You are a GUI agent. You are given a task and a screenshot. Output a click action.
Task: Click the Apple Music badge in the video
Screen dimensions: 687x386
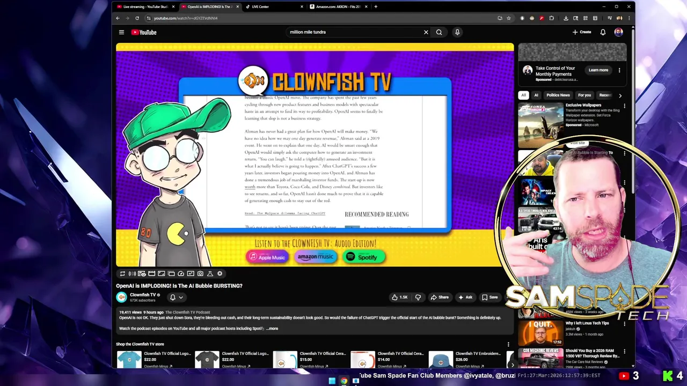point(267,257)
